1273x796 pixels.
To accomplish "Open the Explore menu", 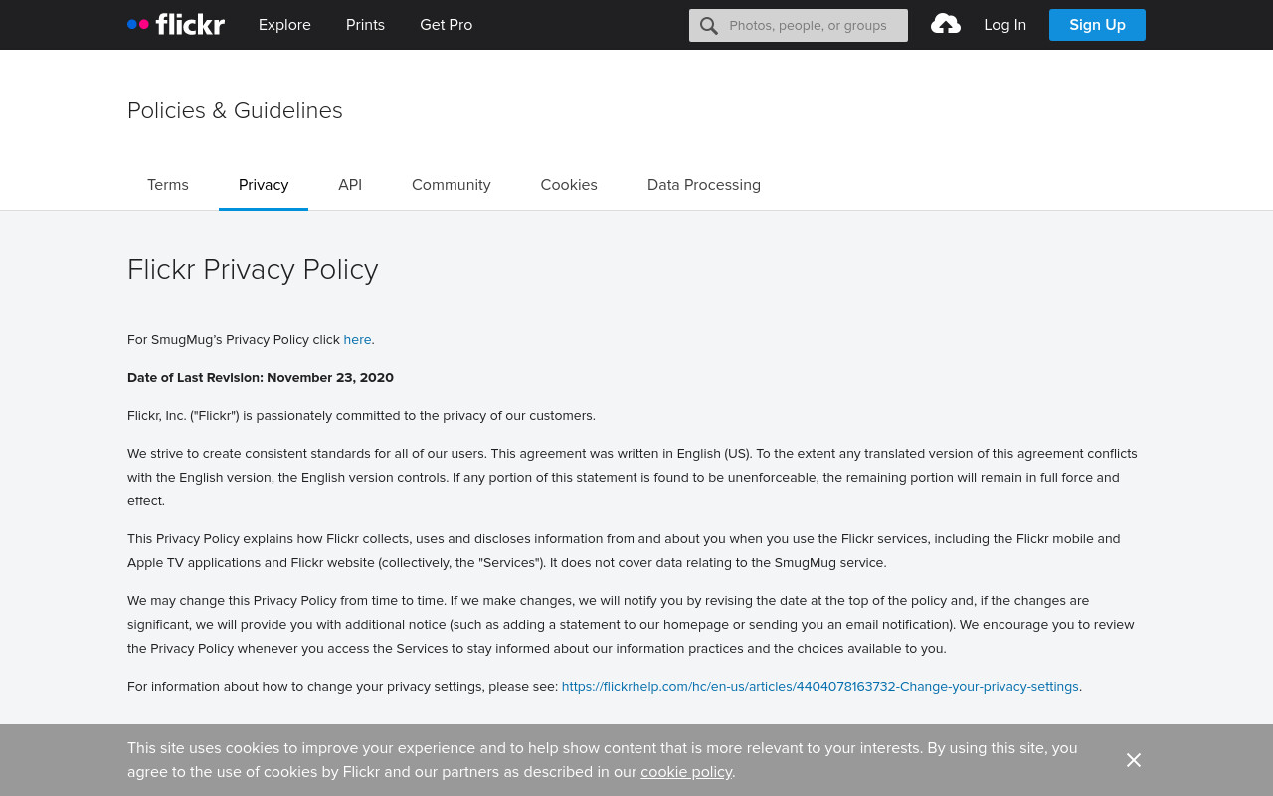I will pyautogui.click(x=284, y=25).
